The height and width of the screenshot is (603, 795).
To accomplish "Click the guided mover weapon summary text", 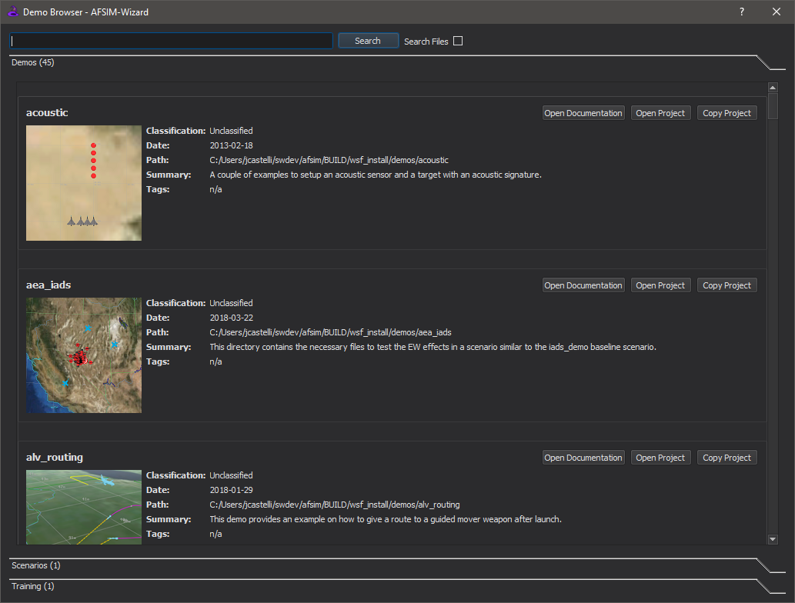I will (x=386, y=519).
